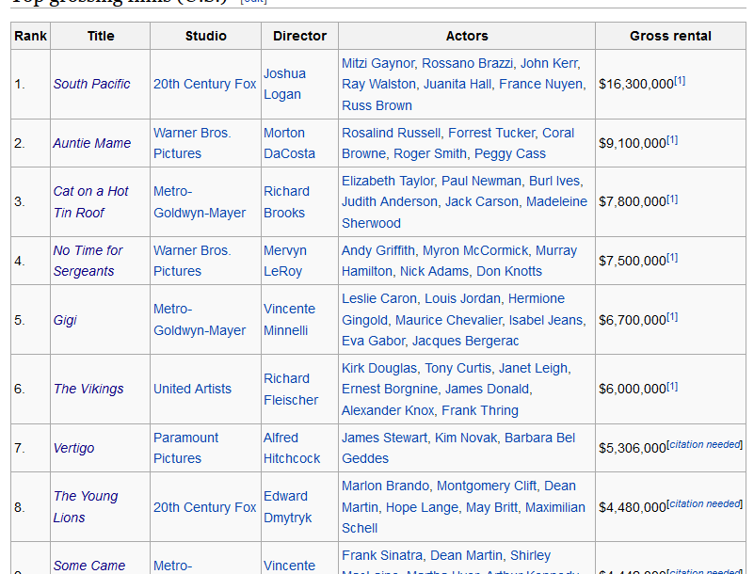Select the $7,500,000 gross rental value
754x574 pixels.
pos(632,261)
